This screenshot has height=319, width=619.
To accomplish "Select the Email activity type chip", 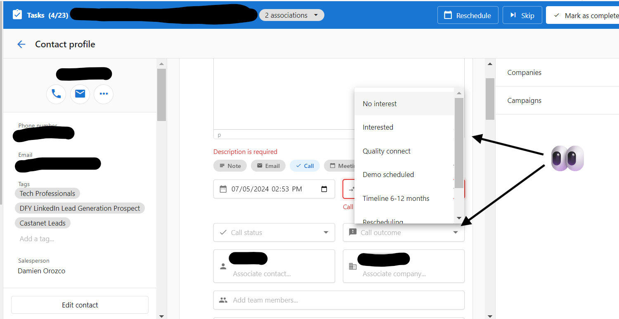I will coord(268,166).
